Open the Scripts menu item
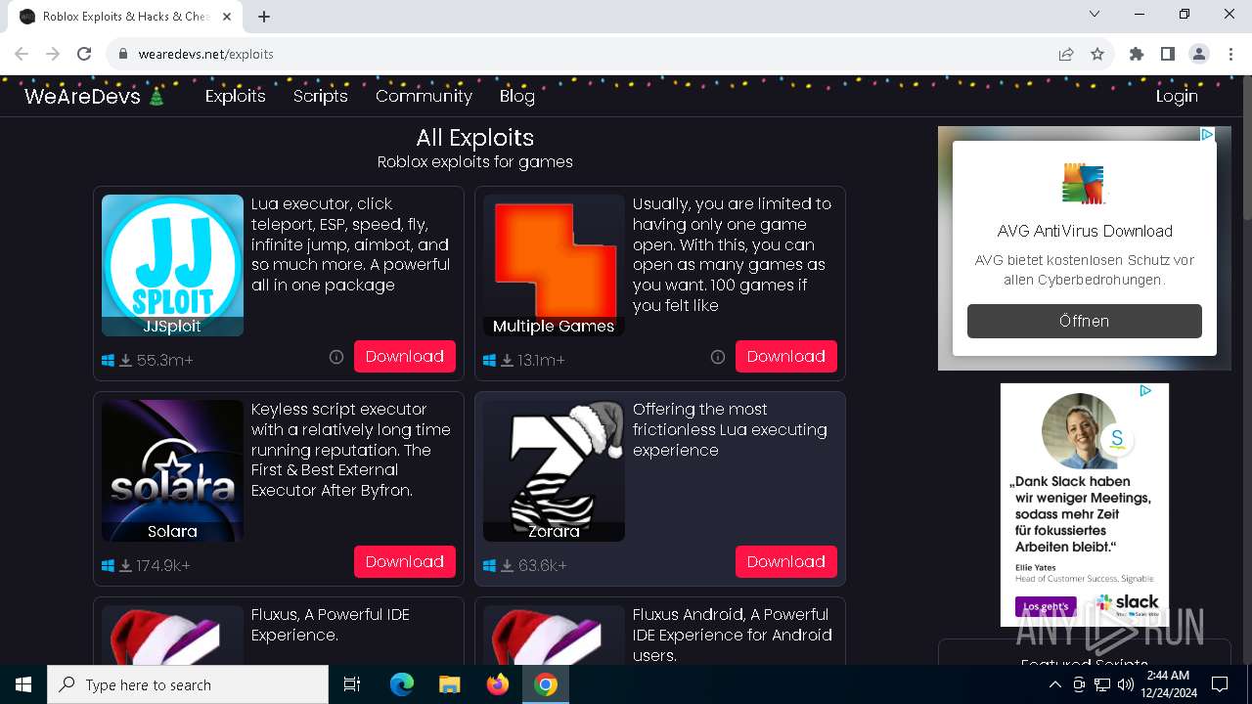 [321, 96]
